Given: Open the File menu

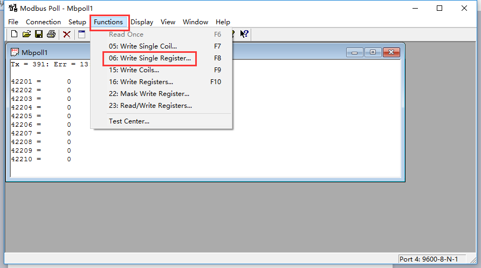Looking at the screenshot, I should (13, 22).
